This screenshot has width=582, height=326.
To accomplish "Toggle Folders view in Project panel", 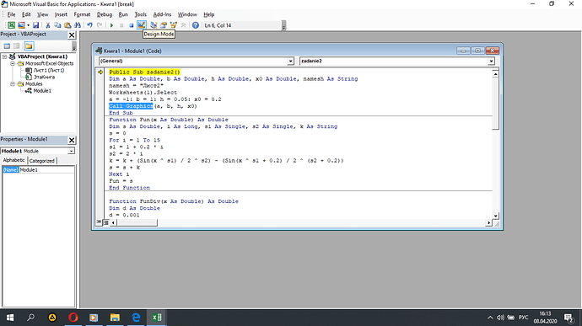I will [29, 46].
